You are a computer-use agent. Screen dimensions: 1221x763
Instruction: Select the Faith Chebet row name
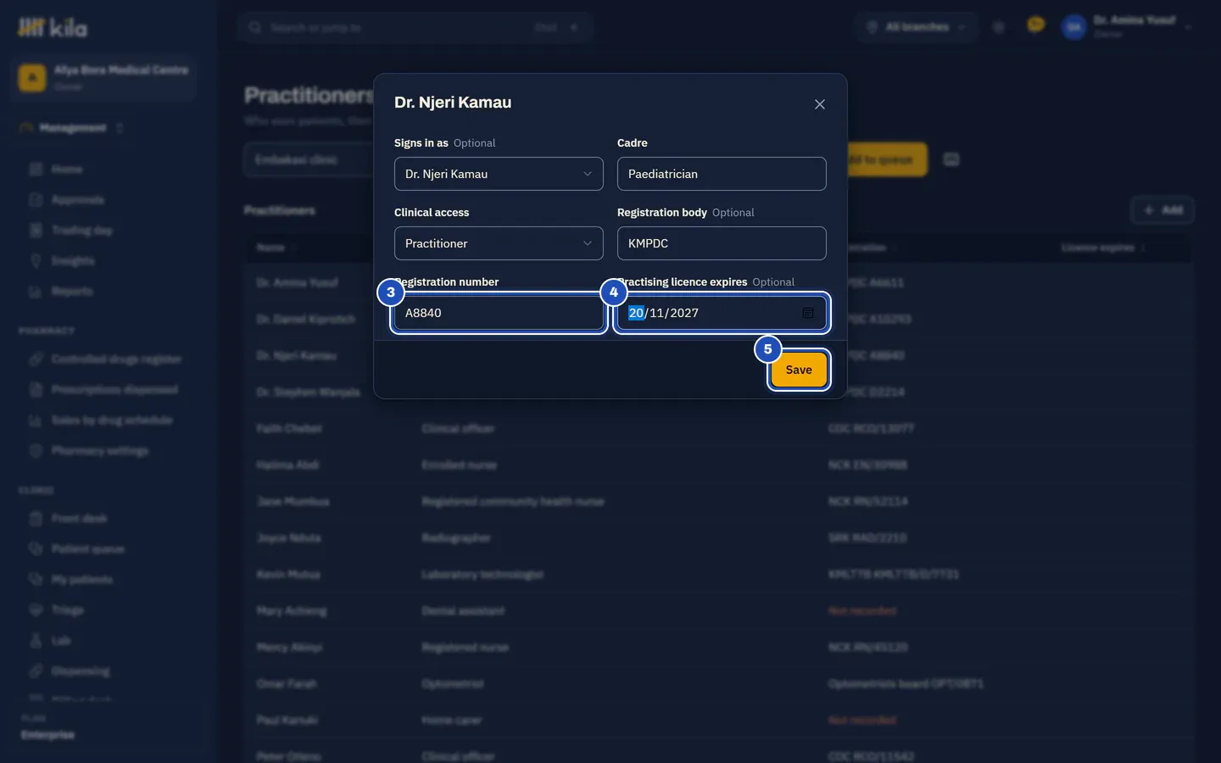(x=289, y=429)
